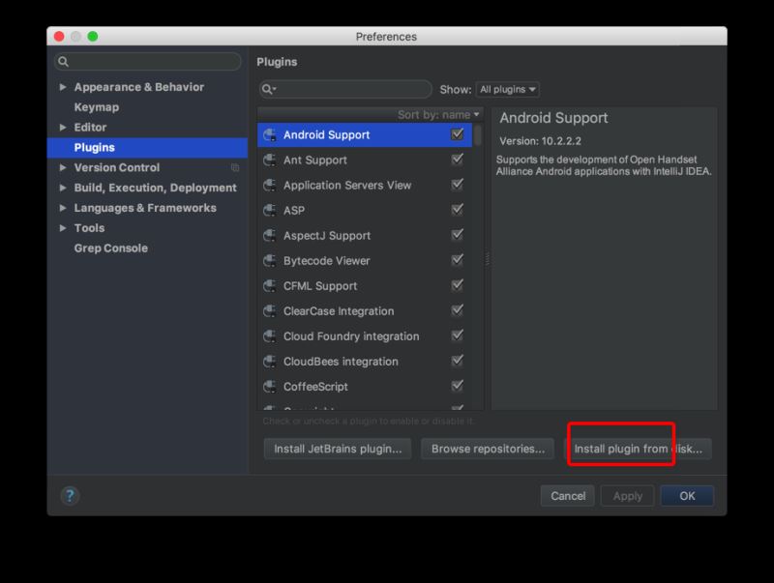Click the ASP plugin icon
The image size is (774, 583).
[271, 211]
